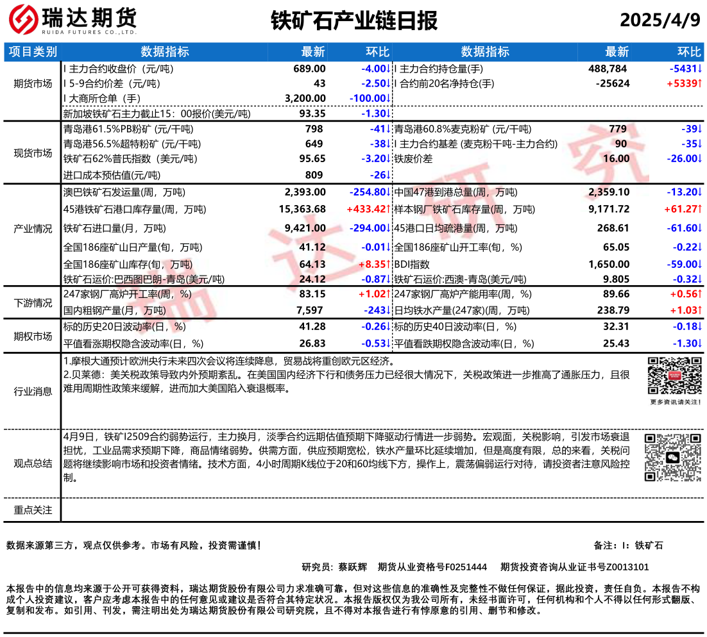
Task: Select the 产业情况 category label
Action: pyautogui.click(x=33, y=229)
